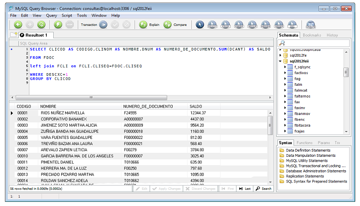360x206 pixels.
Task: Open the Tools menu
Action: 82,15
